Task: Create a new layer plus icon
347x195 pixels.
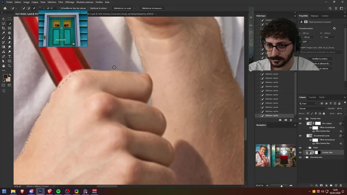Action: (336, 186)
